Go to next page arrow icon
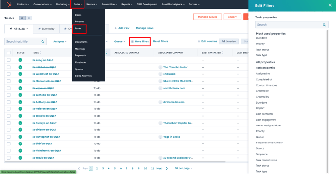The image size is (336, 179). pos(167,169)
